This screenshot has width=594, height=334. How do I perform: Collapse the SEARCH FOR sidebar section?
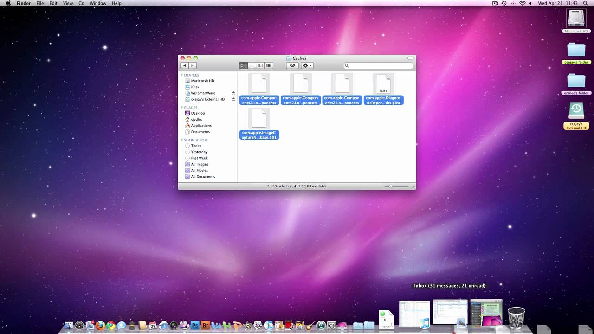tap(182, 140)
